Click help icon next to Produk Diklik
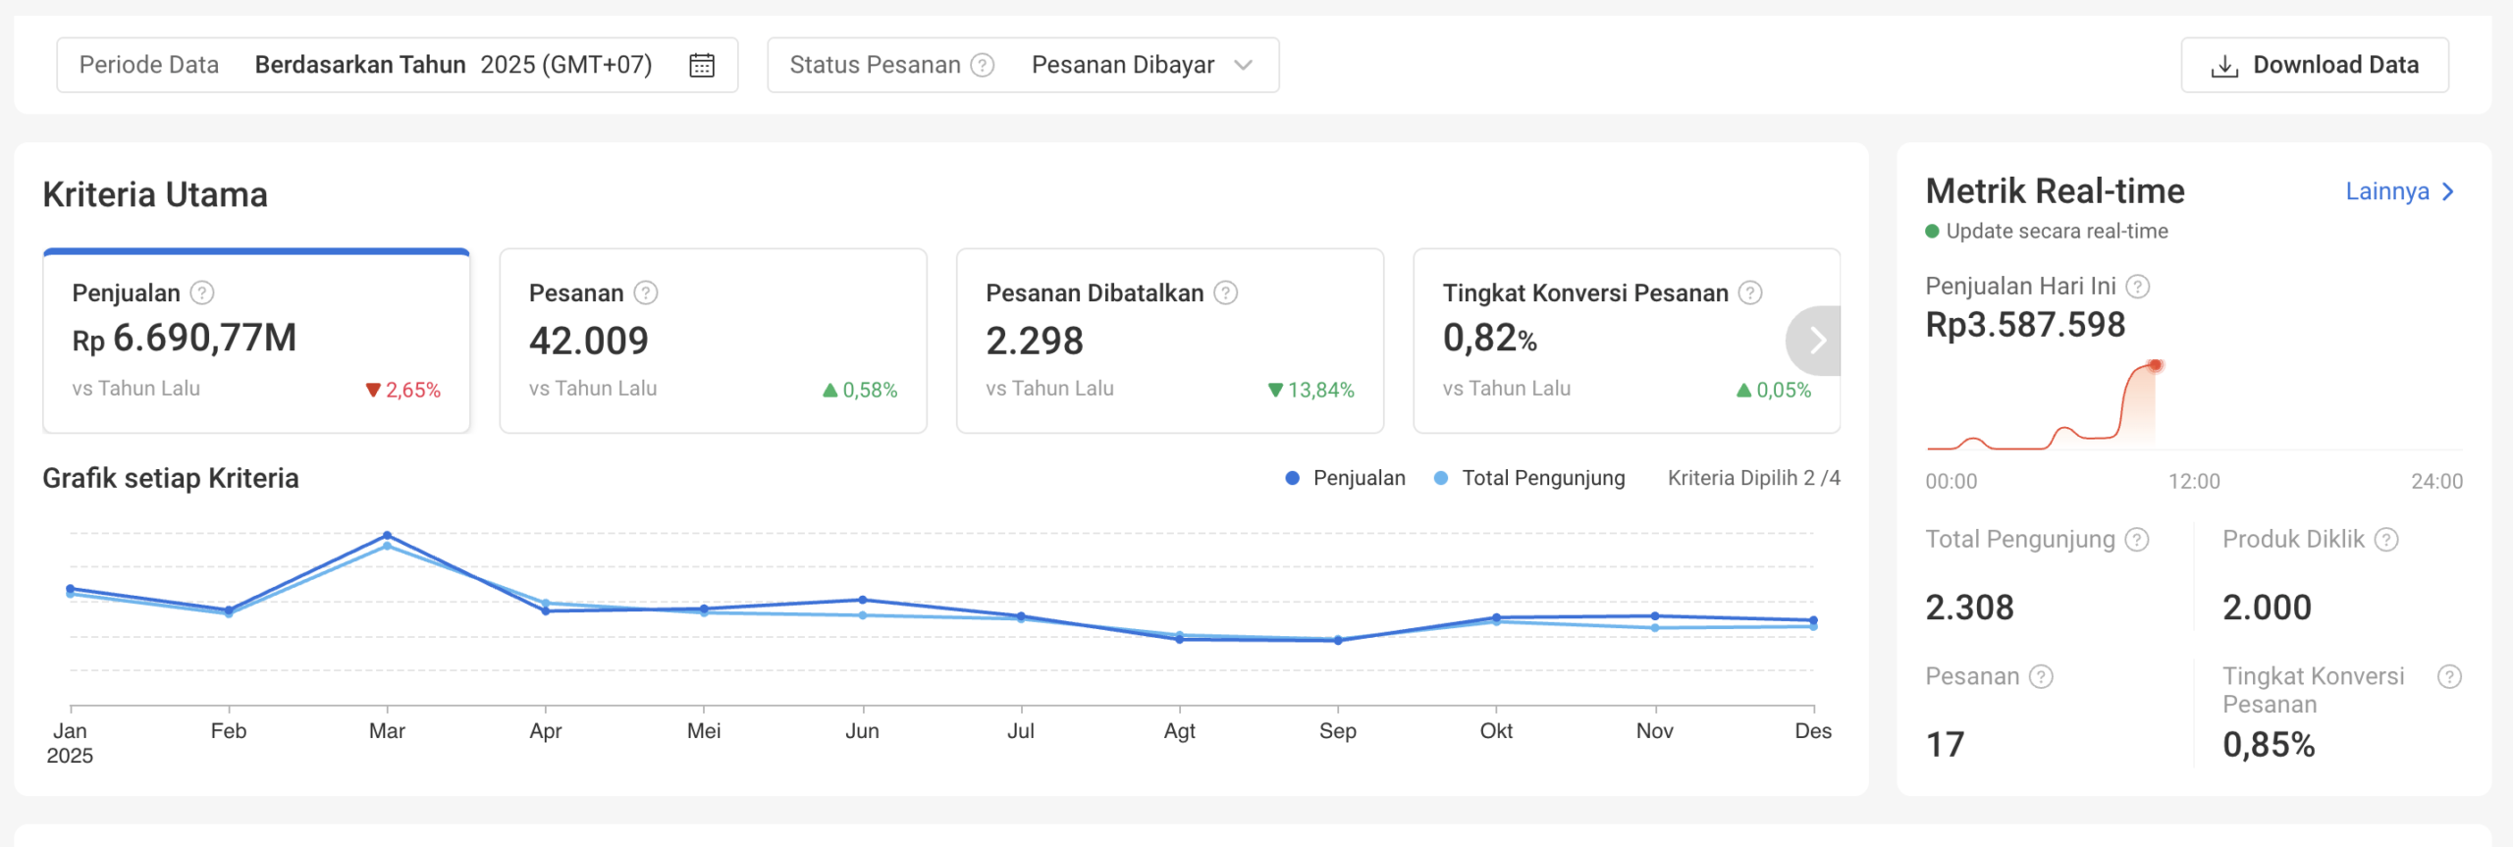 click(x=2386, y=539)
